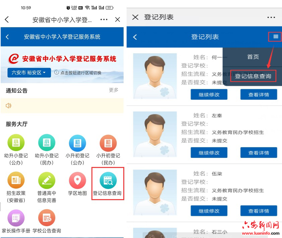Expand the 六安市 裕安区 region dropdown
282x238 pixels.
[29, 73]
